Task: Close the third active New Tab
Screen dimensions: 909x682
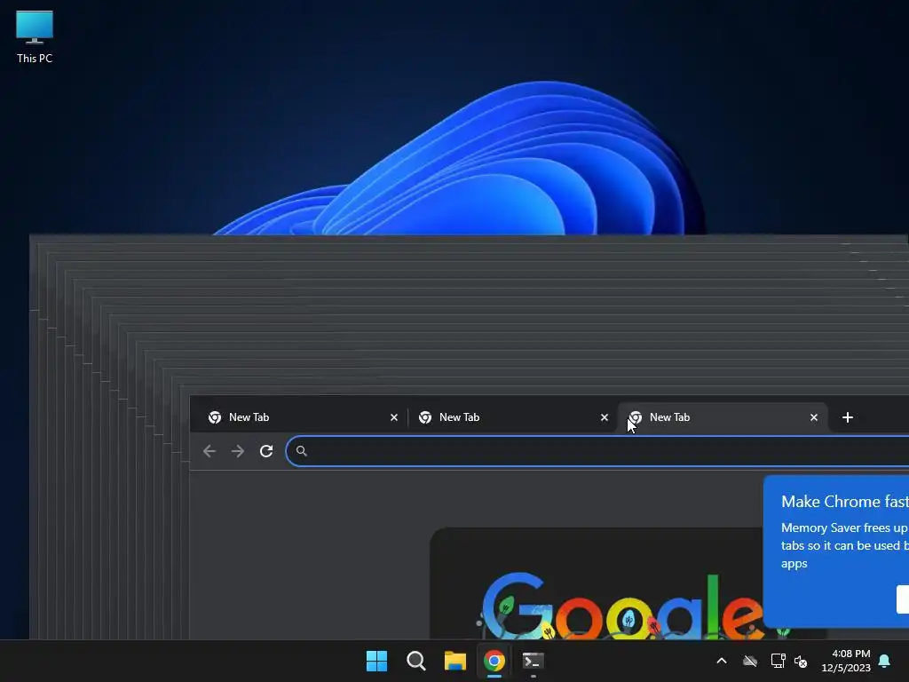Action: 814,417
